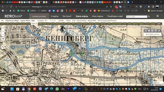
Task: Open Telegram from the taskbar
Action: 46,89
